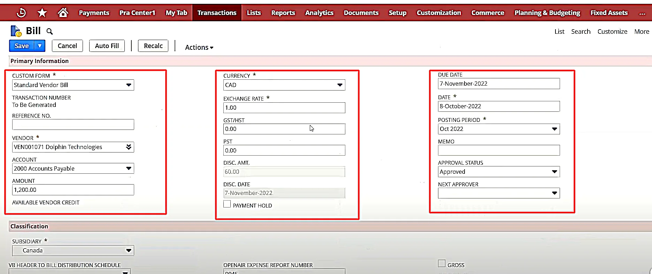Open the Vendor selection double-arrow
The image size is (652, 274).
(129, 147)
